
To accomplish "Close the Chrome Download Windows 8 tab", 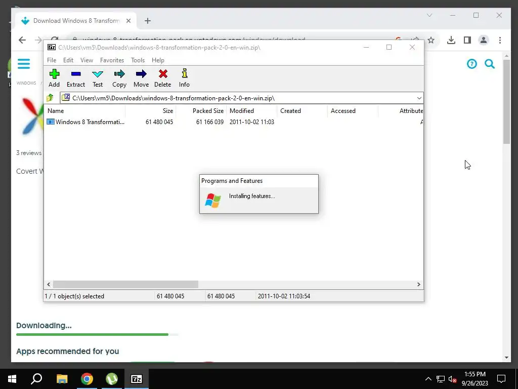I will click(128, 21).
